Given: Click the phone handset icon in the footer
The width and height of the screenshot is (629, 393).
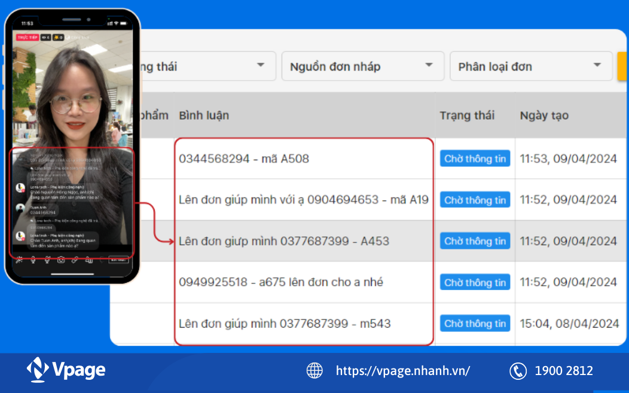Looking at the screenshot, I should [x=518, y=371].
